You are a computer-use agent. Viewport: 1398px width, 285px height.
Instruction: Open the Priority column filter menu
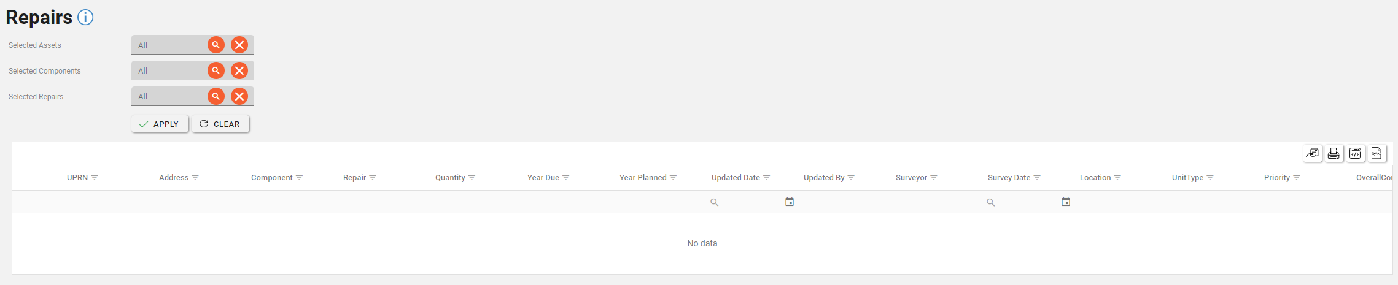[x=1297, y=178]
